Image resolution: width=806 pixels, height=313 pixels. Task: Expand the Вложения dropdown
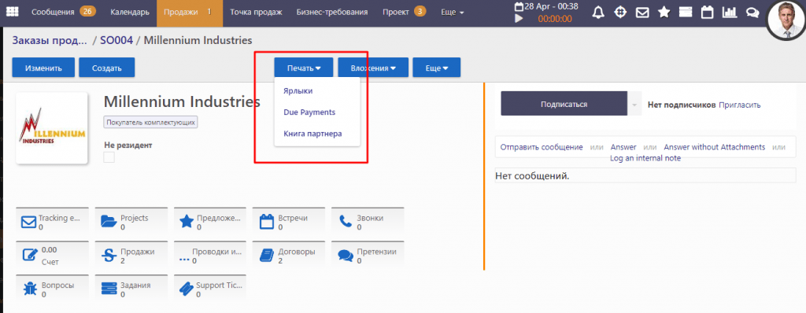pos(373,68)
